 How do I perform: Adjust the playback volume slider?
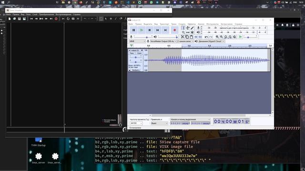(x=168, y=37)
